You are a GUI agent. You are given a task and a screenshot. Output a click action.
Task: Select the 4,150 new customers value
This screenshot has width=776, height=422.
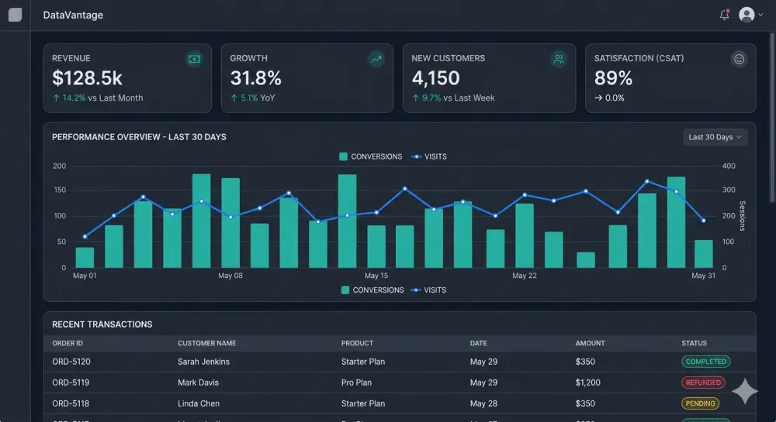click(x=435, y=78)
